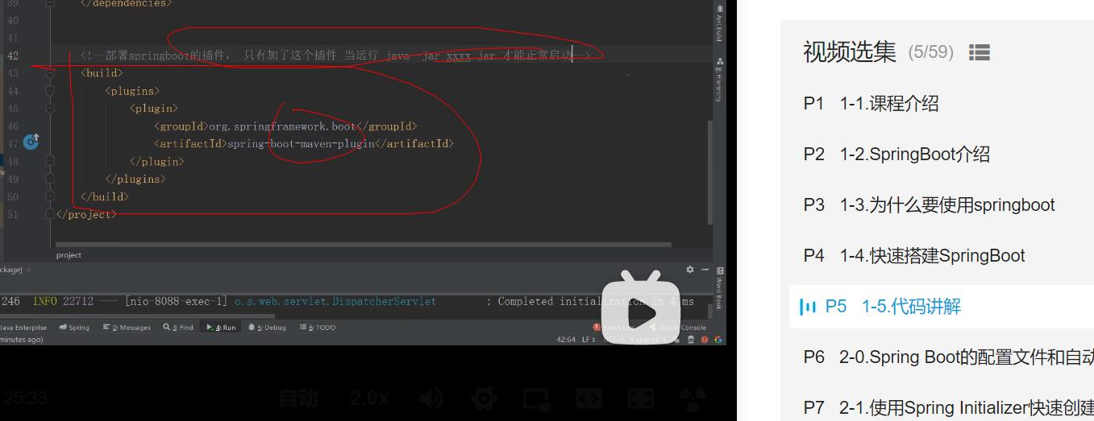Screen dimensions: 1094x421
Task: Click the 视频选集 heading
Action: click(x=850, y=52)
